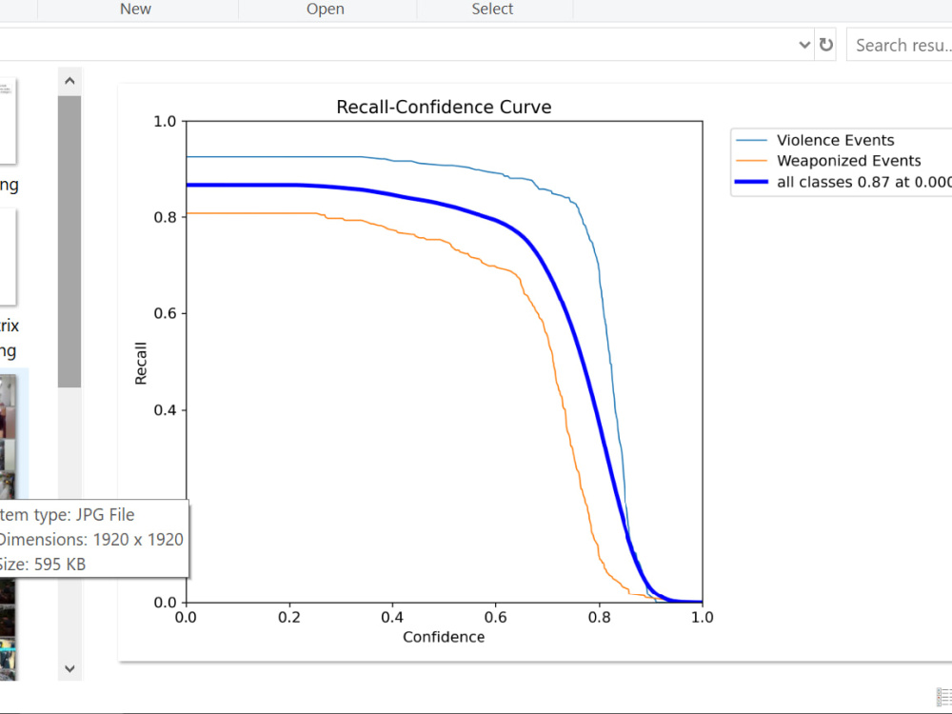Click the Recall-Confidence Curve preview image
Screen dimensions: 952x714
click(x=535, y=372)
